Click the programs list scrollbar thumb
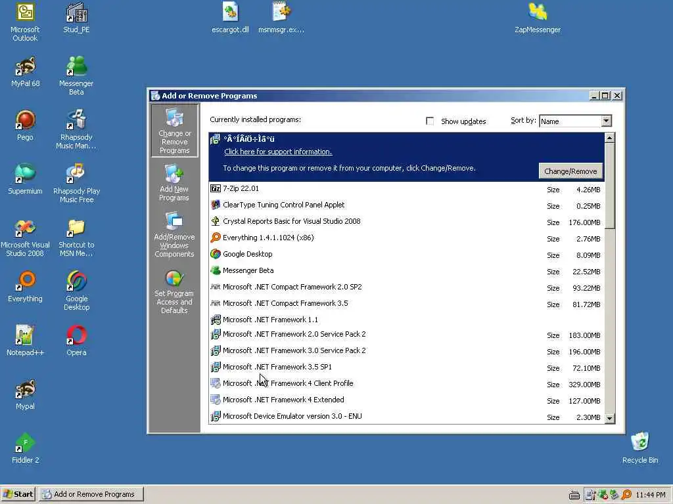The width and height of the screenshot is (673, 504). pos(609,186)
